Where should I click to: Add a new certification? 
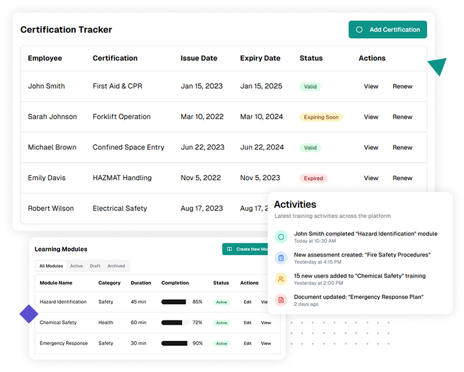[388, 30]
